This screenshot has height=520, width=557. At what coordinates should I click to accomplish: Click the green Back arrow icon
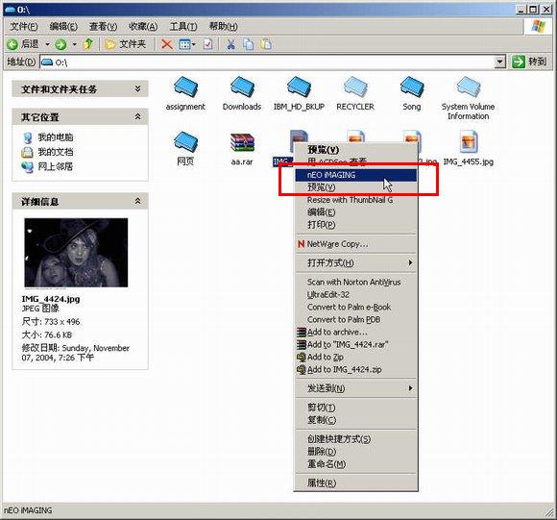(x=12, y=44)
